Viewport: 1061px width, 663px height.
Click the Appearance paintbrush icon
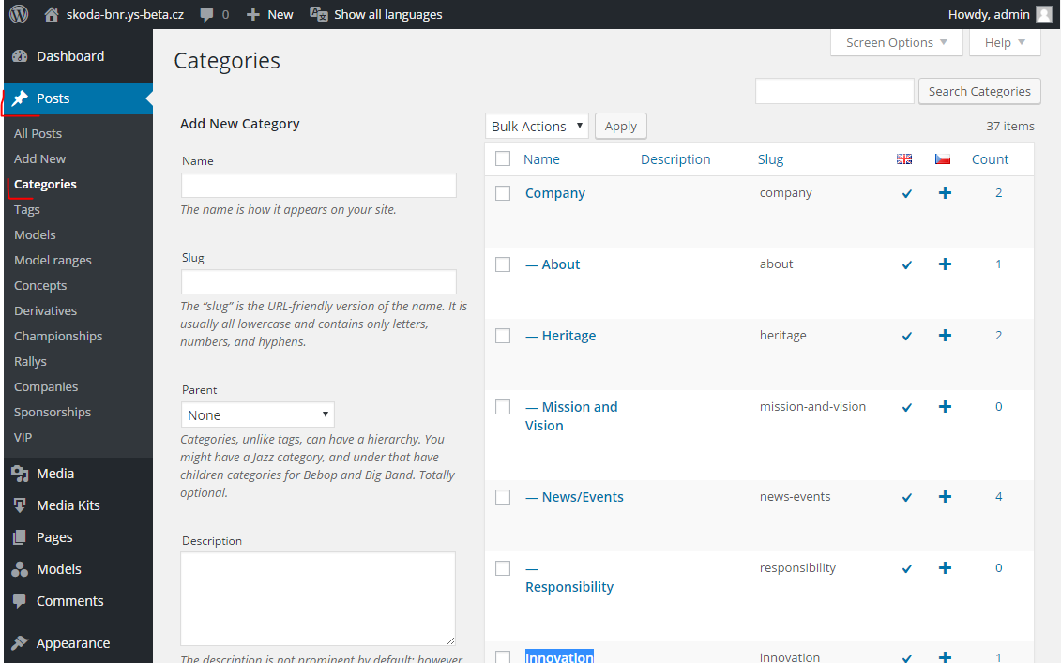pos(21,642)
